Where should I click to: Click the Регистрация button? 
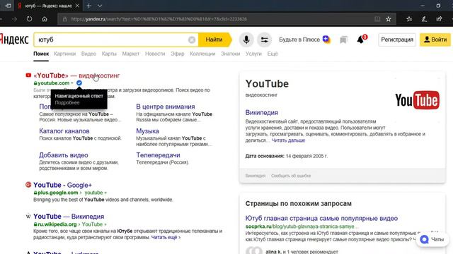pos(397,40)
